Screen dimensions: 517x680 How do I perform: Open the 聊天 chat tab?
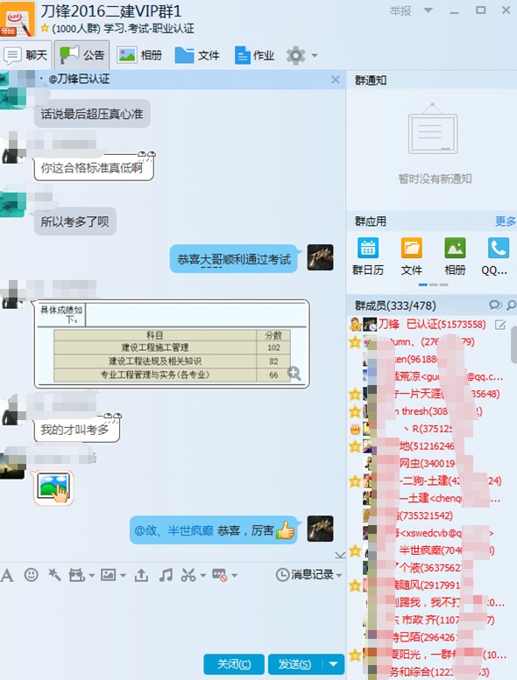(x=26, y=55)
